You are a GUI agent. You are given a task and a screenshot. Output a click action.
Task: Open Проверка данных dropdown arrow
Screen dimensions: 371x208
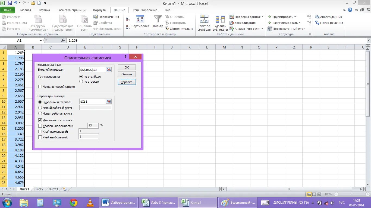point(263,17)
